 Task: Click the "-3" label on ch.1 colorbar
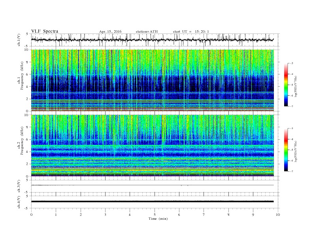click(x=292, y=63)
